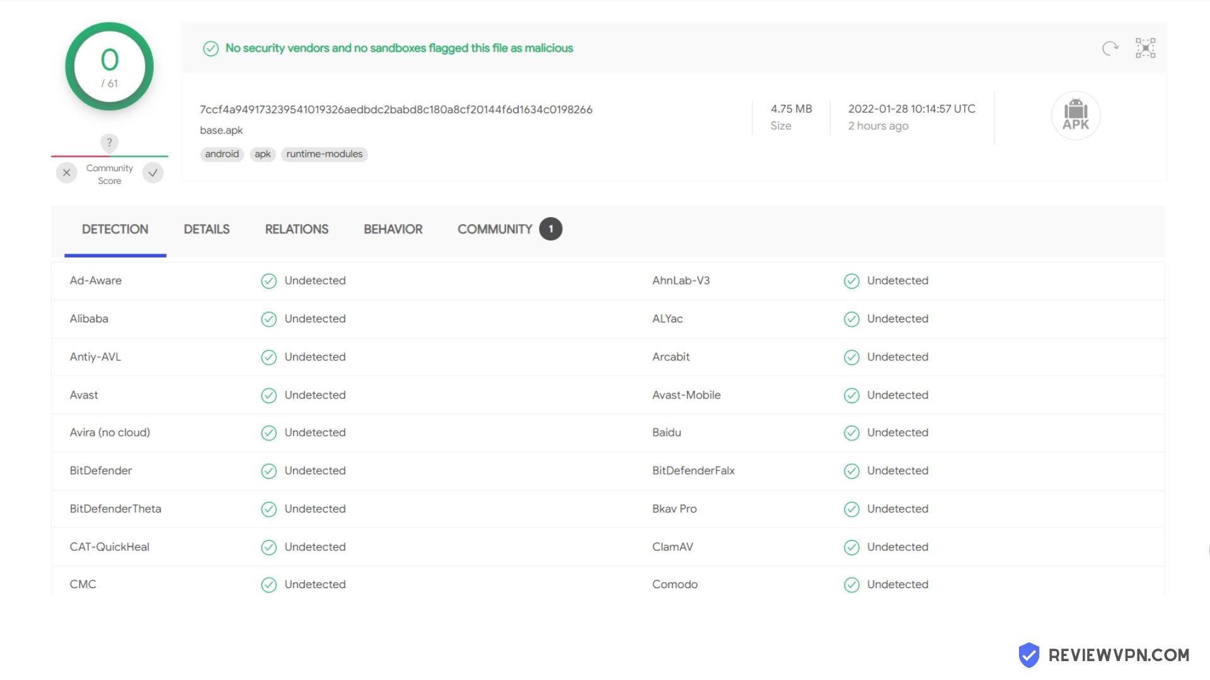Click the Community comment count badge

[551, 229]
